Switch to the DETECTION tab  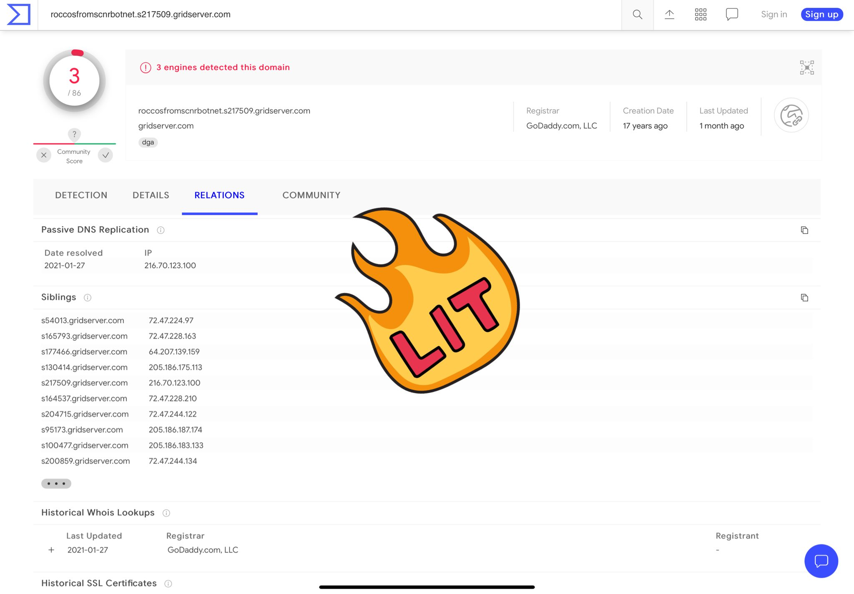coord(81,195)
